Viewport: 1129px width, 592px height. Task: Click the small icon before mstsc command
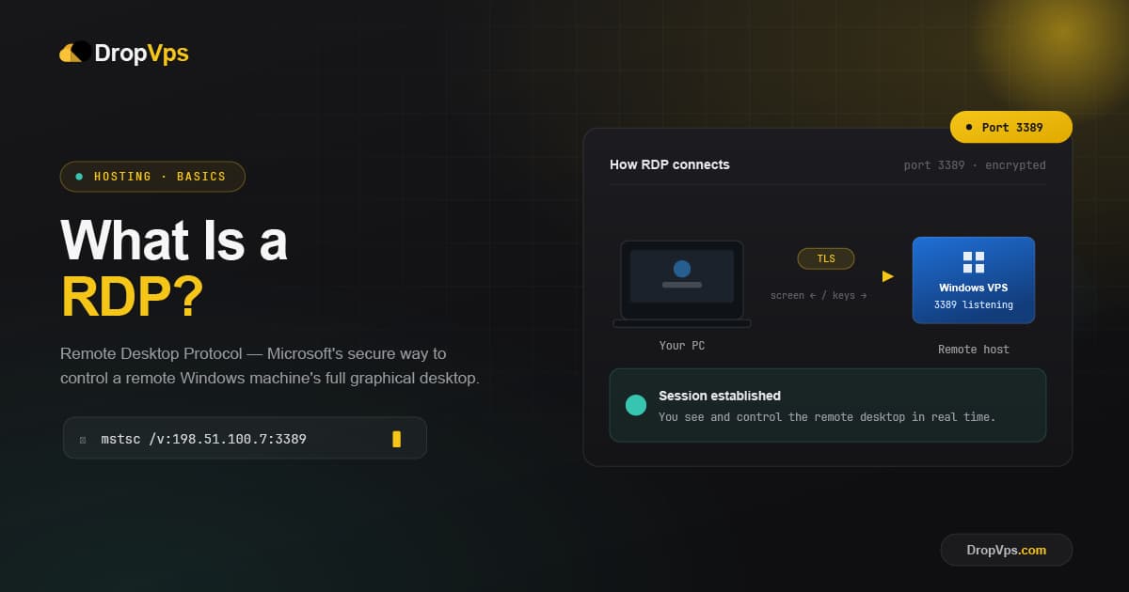pos(83,440)
